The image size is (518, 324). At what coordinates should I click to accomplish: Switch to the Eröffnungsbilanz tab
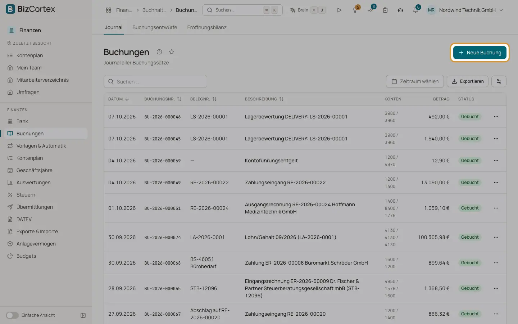click(207, 27)
